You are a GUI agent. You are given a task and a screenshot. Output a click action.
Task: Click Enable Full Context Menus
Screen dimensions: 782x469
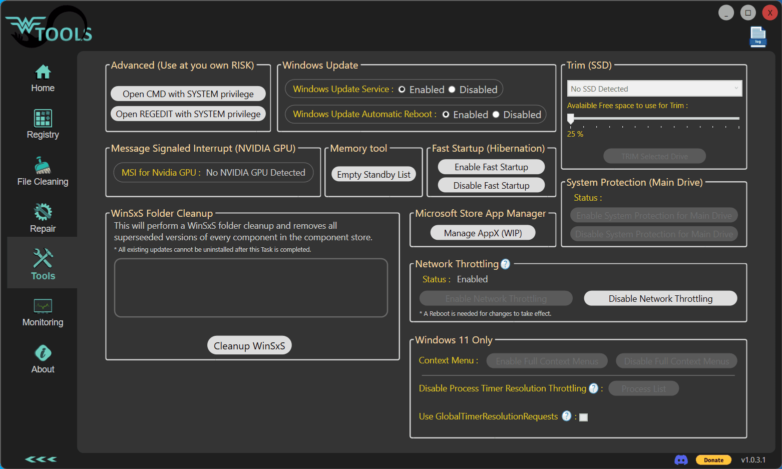point(547,361)
